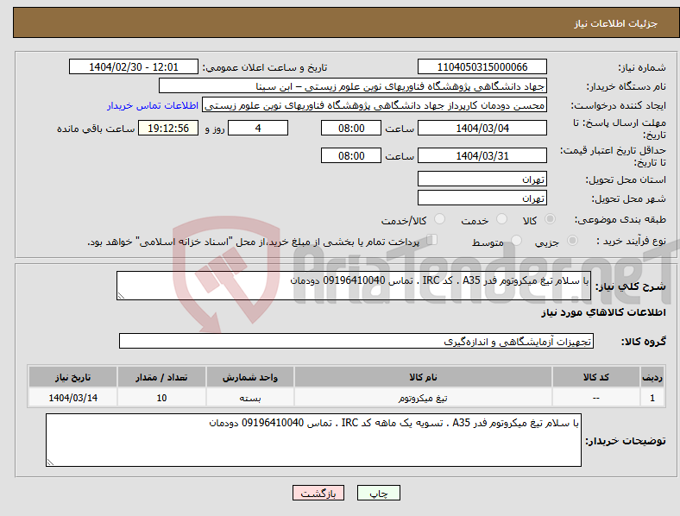Select the کالا radio button

(550, 219)
